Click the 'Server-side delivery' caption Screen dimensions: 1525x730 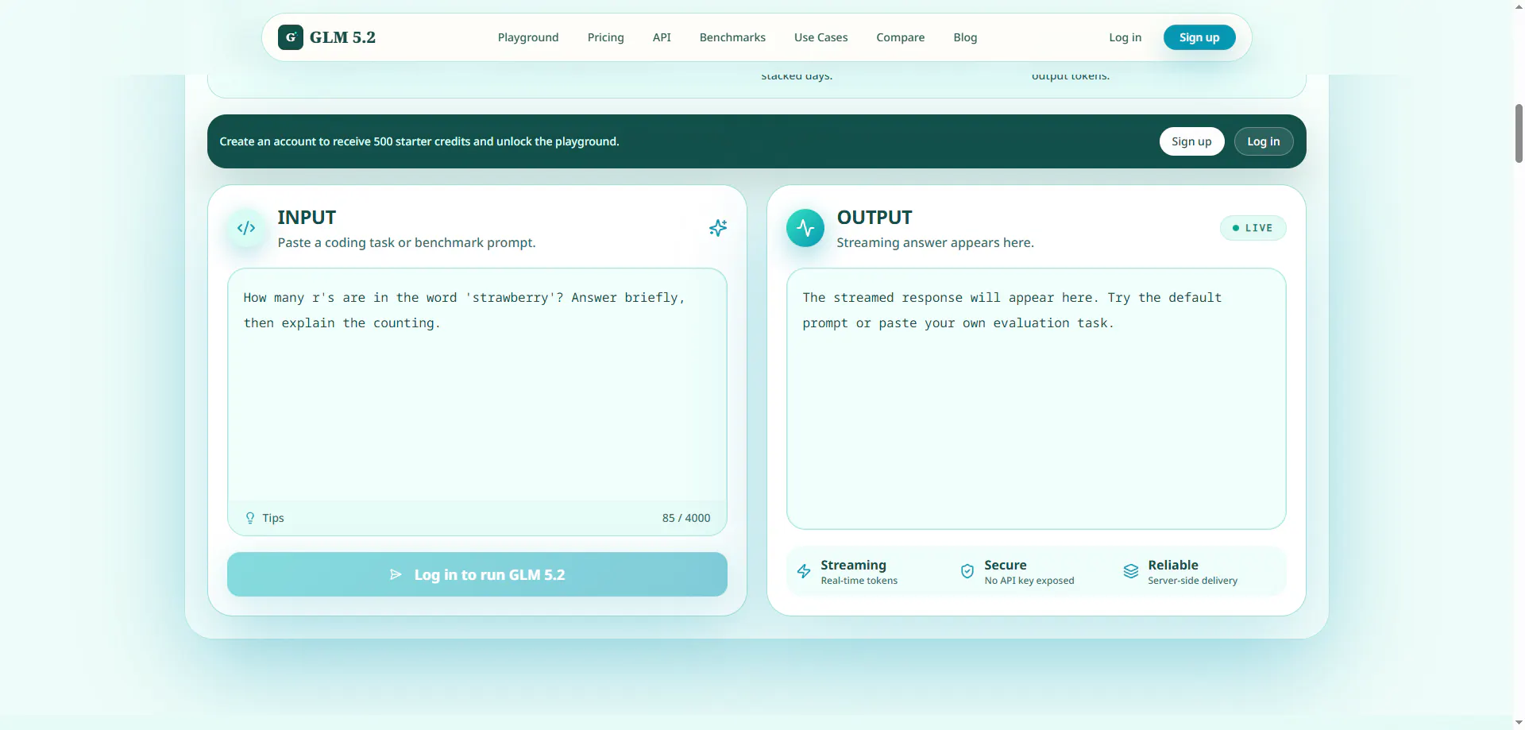[1193, 581]
